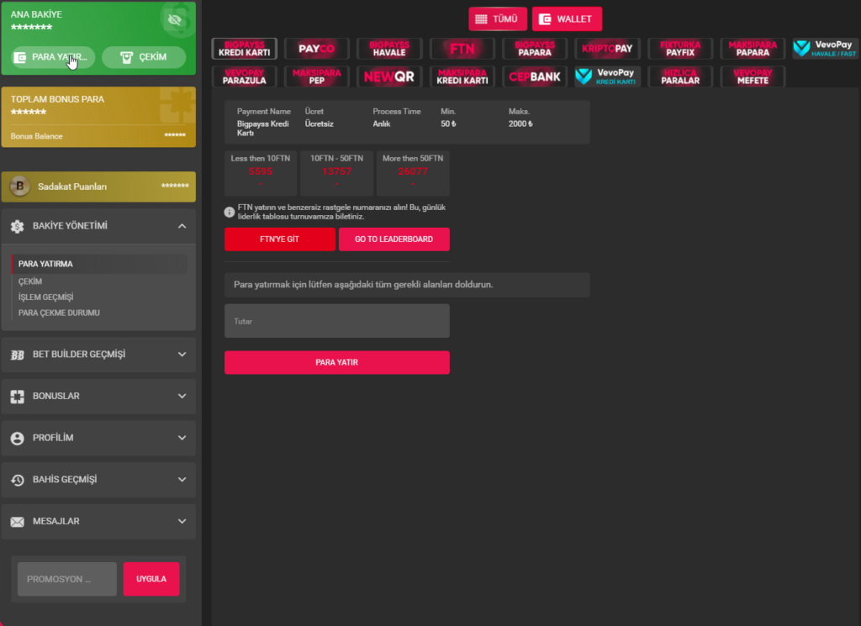
Task: Click the Go To Leaderboard button
Action: 394,239
